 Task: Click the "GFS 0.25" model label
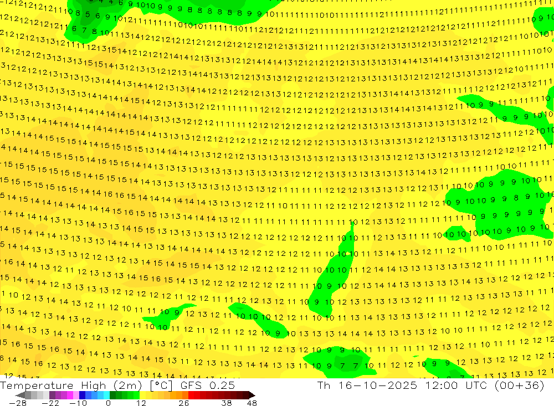click(x=208, y=386)
